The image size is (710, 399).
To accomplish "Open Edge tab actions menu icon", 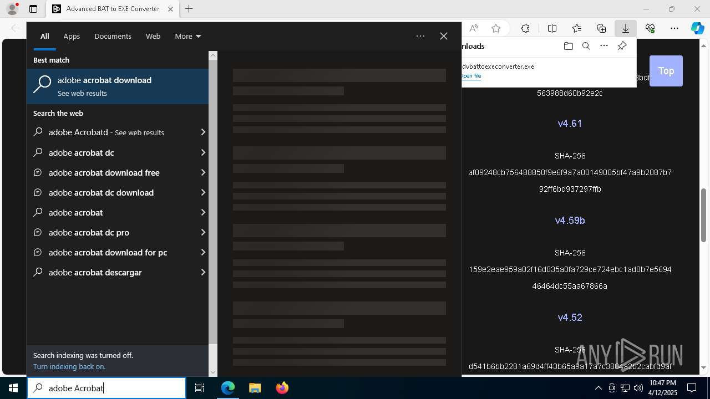I will tap(33, 9).
